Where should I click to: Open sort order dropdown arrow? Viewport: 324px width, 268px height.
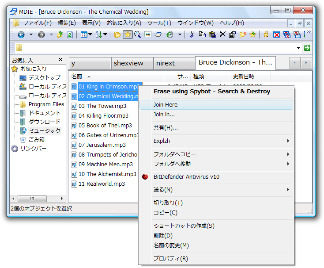pyautogui.click(x=105, y=34)
